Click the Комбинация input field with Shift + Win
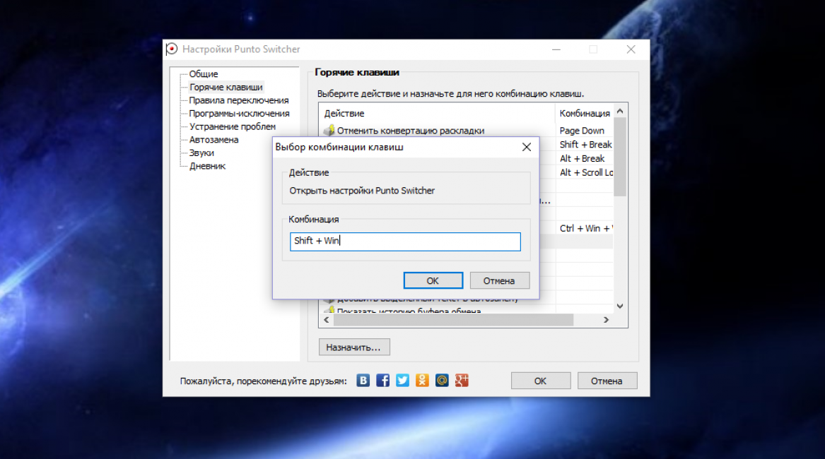Image resolution: width=825 pixels, height=459 pixels. coord(405,242)
